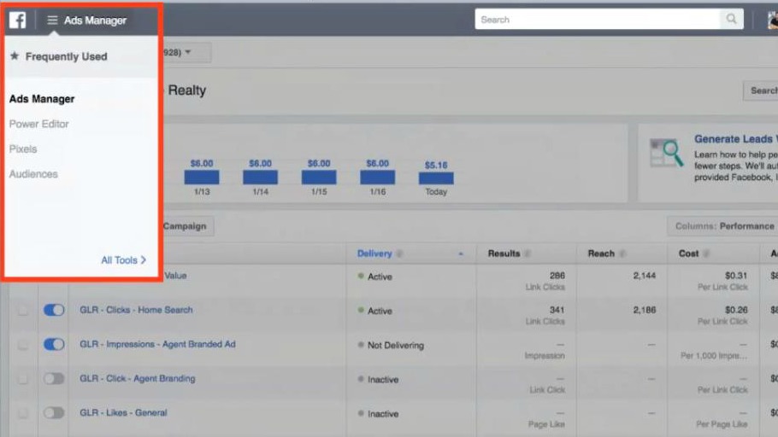Viewport: 778px width, 437px height.
Task: Click the All Tools chevron arrow
Action: (144, 260)
